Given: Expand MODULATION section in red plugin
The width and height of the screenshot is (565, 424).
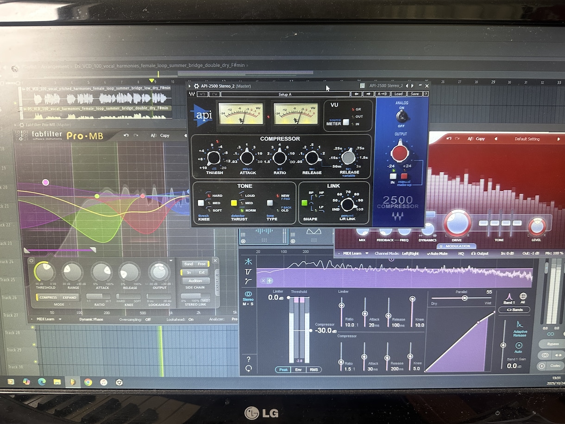Looking at the screenshot, I should pos(458,246).
